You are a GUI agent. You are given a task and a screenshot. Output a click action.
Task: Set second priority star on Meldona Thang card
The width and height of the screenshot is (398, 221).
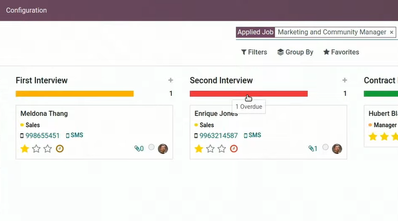pos(37,149)
